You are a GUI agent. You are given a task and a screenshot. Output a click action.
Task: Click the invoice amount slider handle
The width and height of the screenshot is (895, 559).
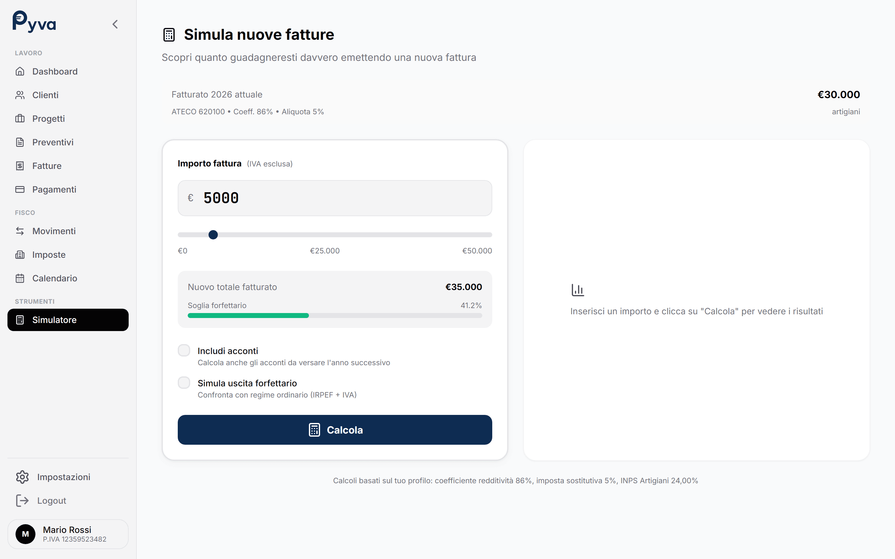click(x=213, y=235)
